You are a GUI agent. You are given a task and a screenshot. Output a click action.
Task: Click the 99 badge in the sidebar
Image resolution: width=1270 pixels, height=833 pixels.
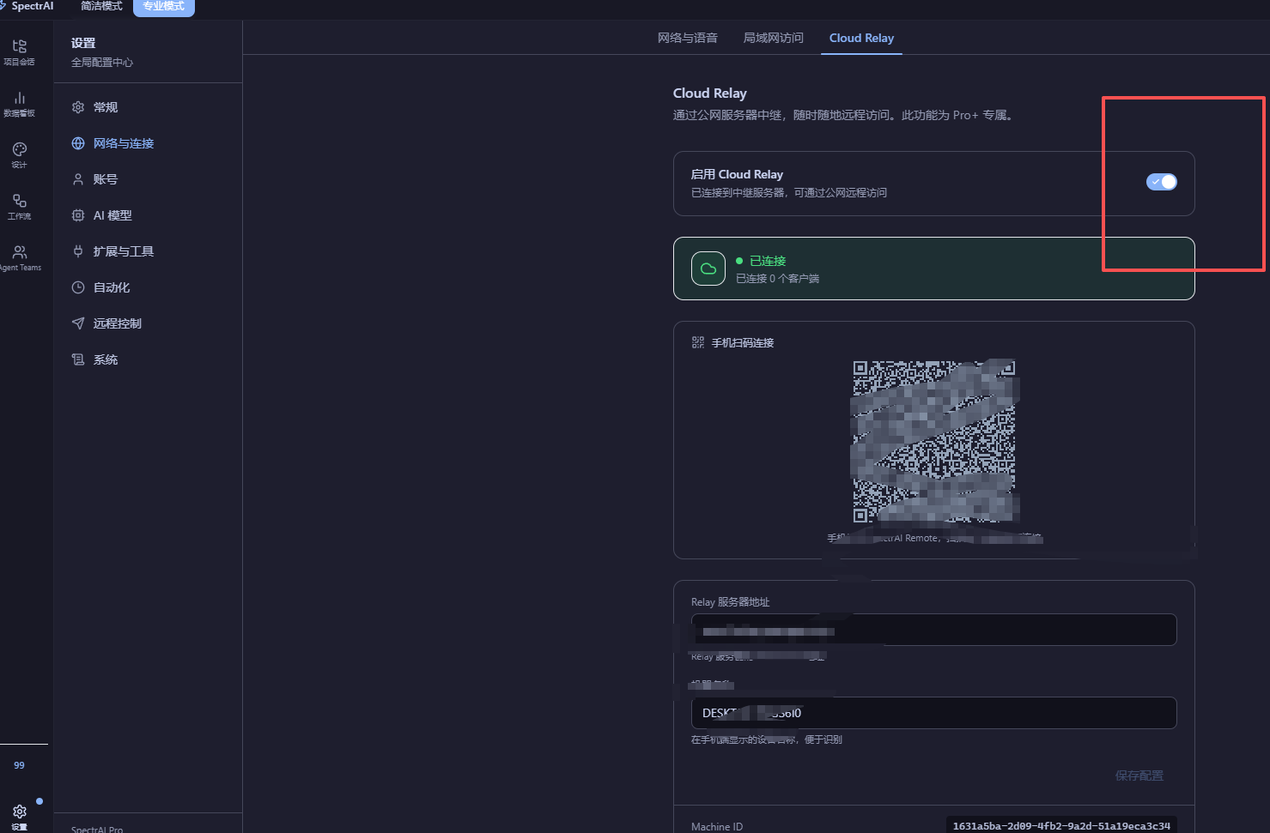click(x=19, y=765)
